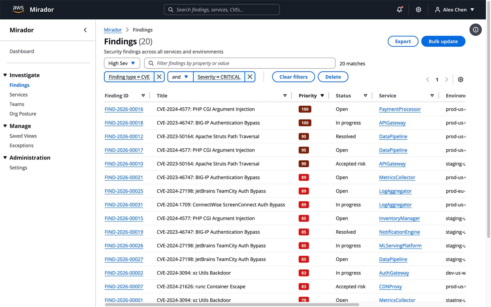Open the notifications bell
491x307 pixels.
pyautogui.click(x=399, y=10)
